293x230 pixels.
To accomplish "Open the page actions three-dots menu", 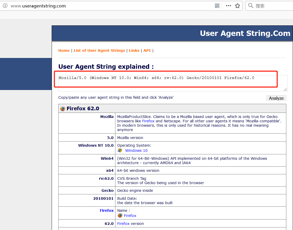I will click(228, 6).
